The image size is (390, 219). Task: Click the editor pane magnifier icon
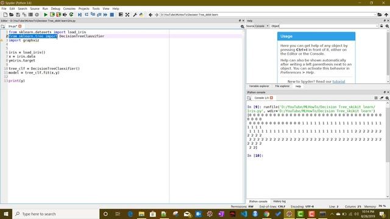click(x=243, y=26)
